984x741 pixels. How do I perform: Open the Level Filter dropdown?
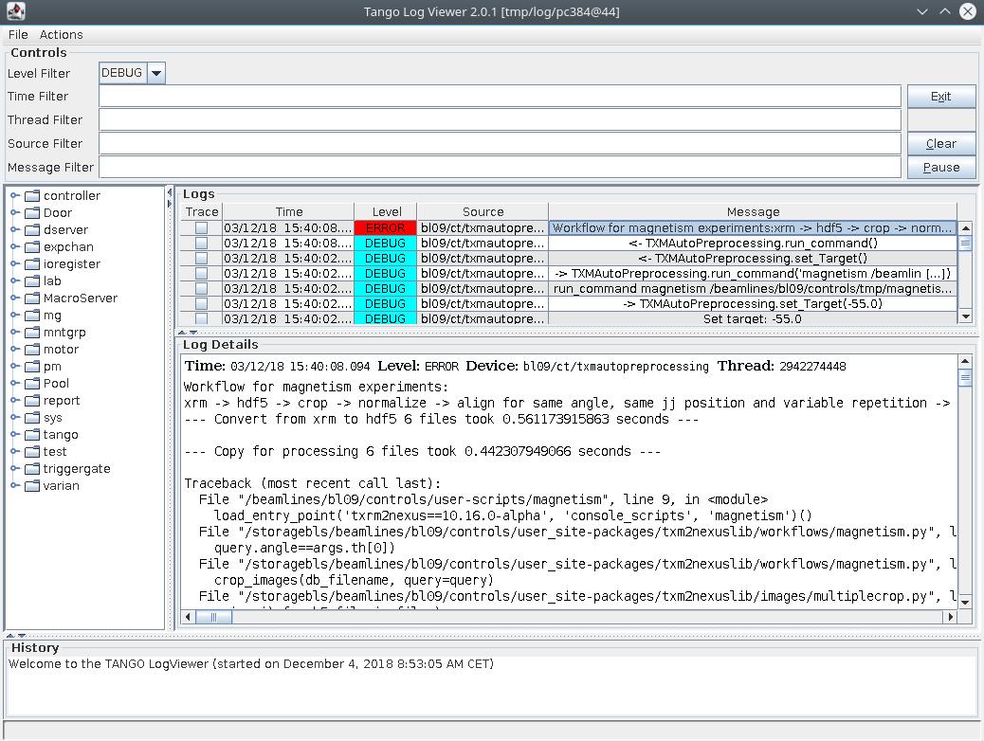click(155, 72)
